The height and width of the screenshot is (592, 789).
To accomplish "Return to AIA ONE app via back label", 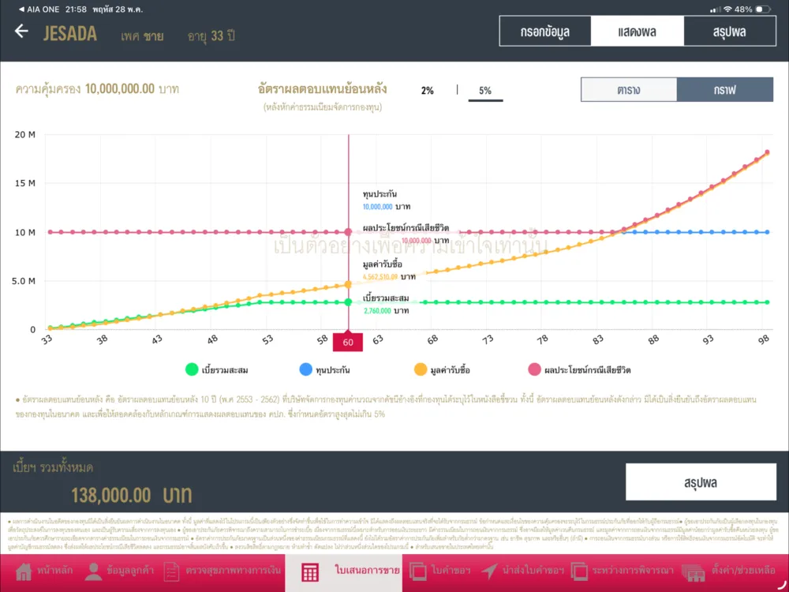I will point(38,9).
